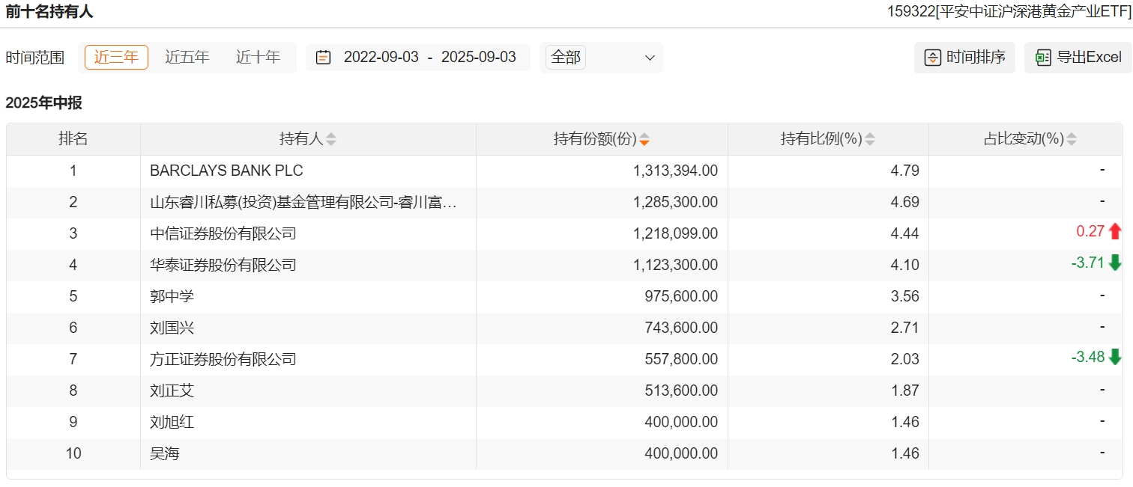Sort by 持有人 column arrows

(x=331, y=139)
